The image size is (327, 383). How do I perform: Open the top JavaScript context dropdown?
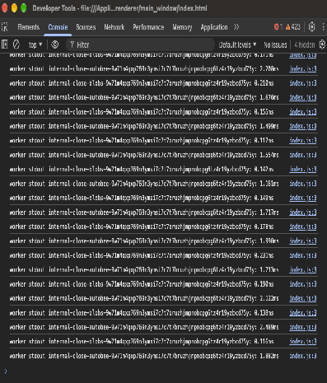pyautogui.click(x=35, y=44)
